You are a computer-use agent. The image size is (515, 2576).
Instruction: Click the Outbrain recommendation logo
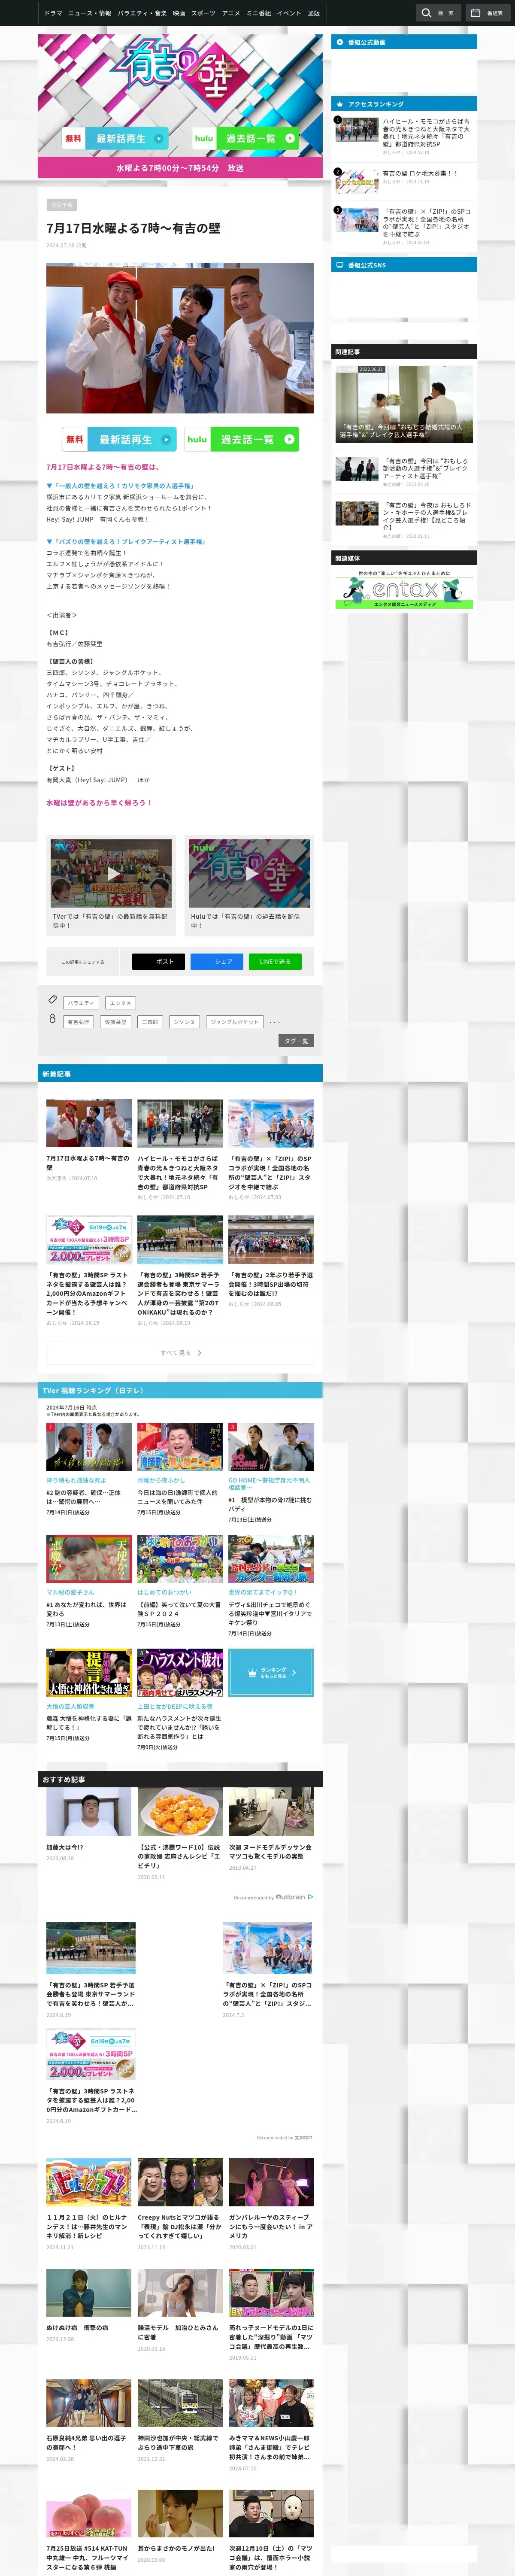294,1896
